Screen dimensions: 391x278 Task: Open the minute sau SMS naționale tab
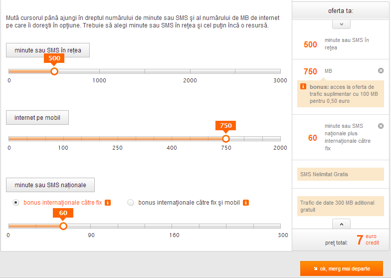coord(50,185)
